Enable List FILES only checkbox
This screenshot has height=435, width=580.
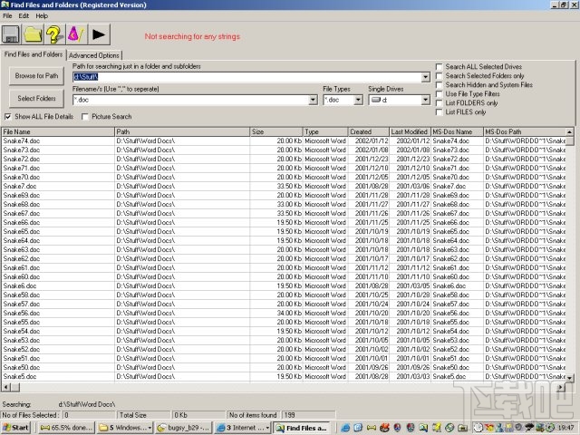click(439, 112)
